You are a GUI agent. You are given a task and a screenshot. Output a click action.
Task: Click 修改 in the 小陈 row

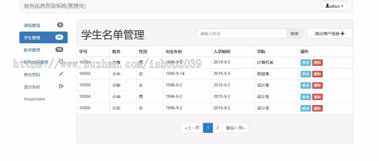click(x=306, y=85)
